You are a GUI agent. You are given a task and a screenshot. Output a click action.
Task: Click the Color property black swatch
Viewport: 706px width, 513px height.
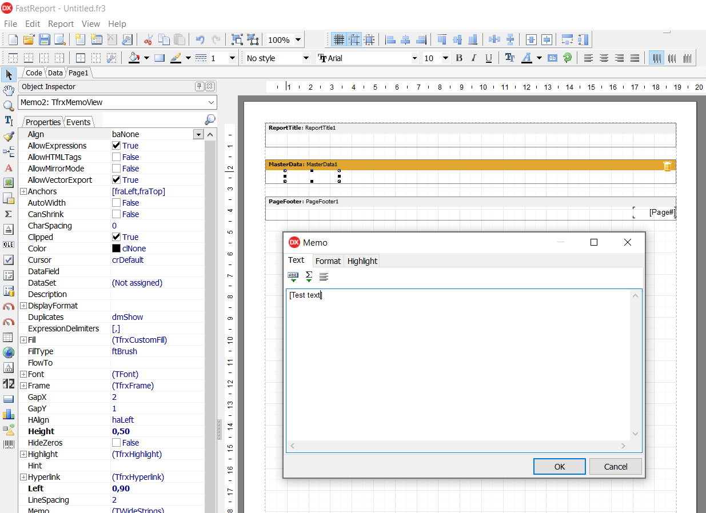pos(116,249)
